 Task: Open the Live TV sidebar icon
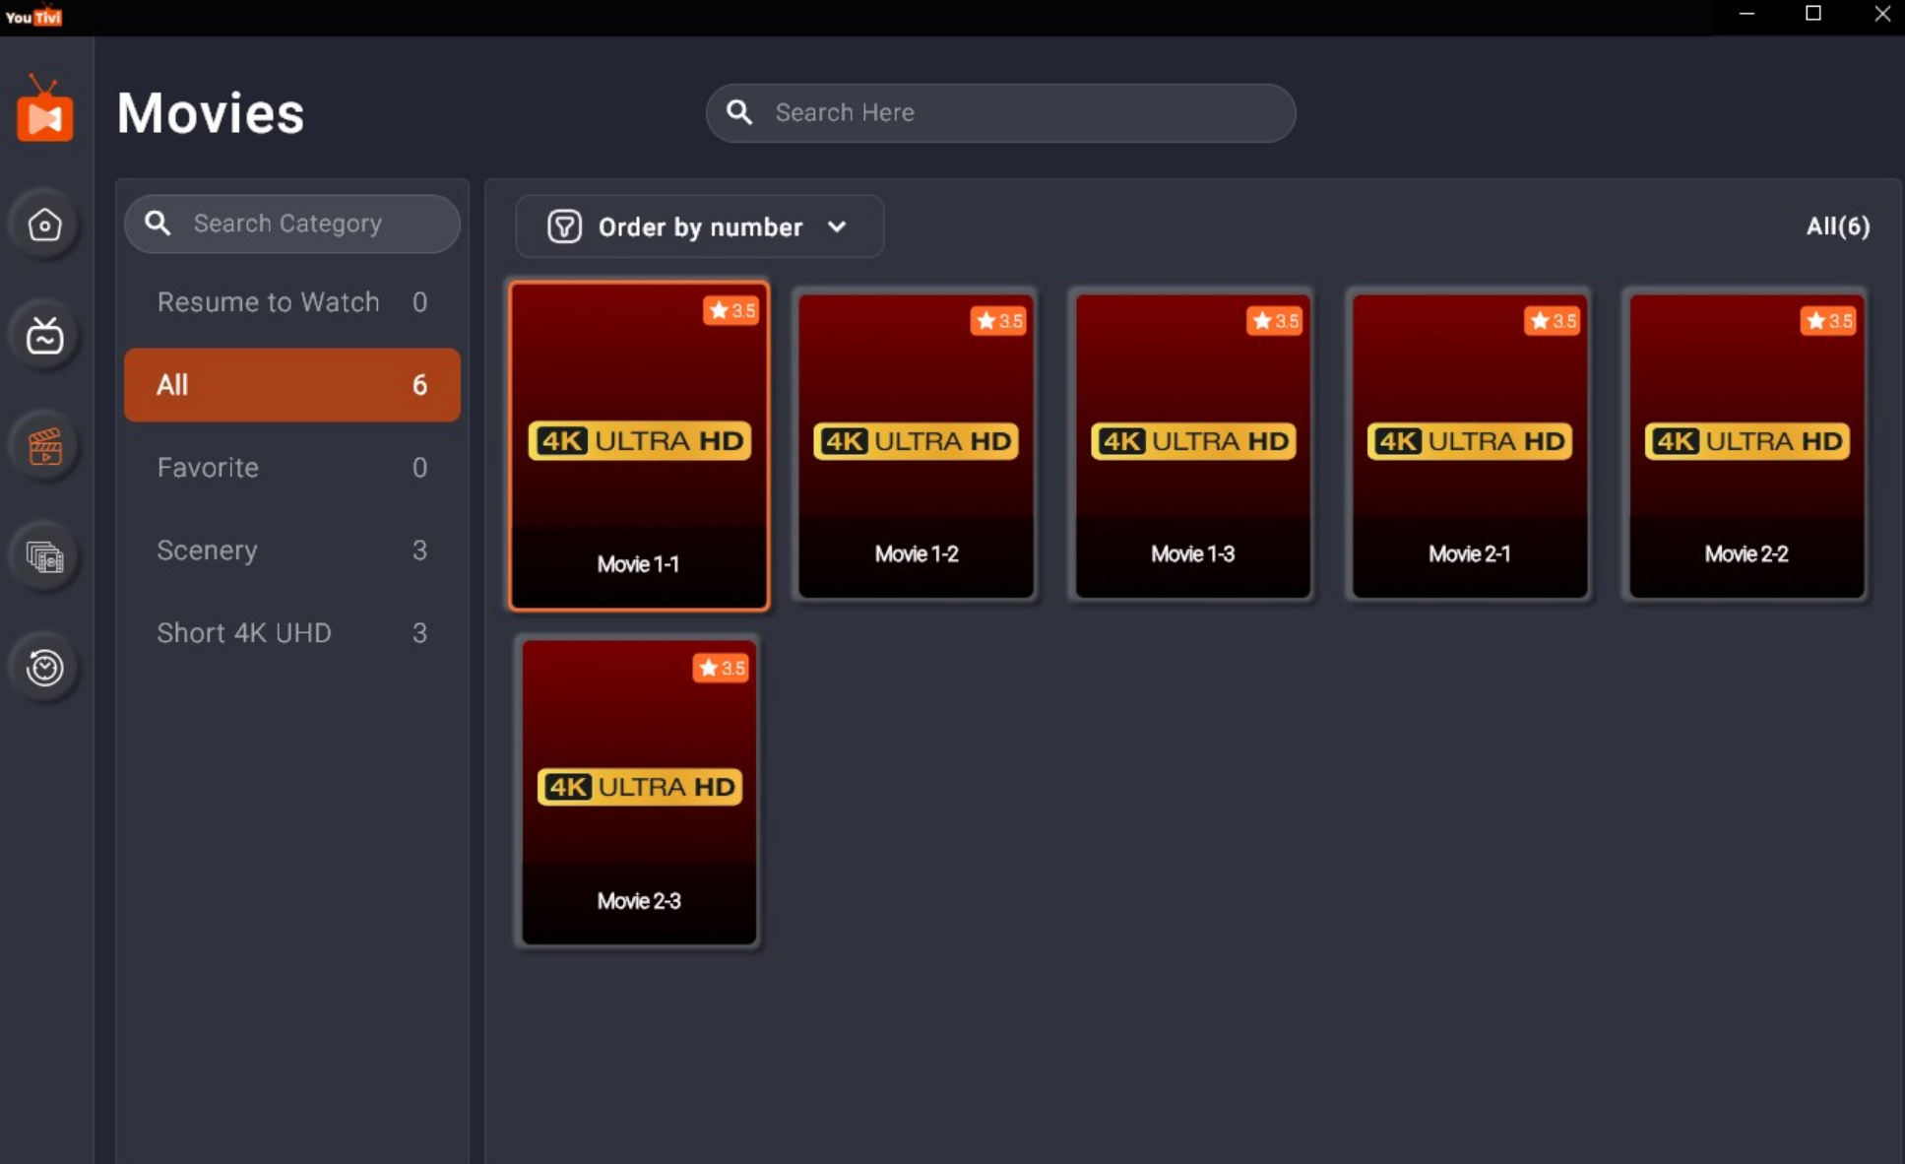pos(44,336)
